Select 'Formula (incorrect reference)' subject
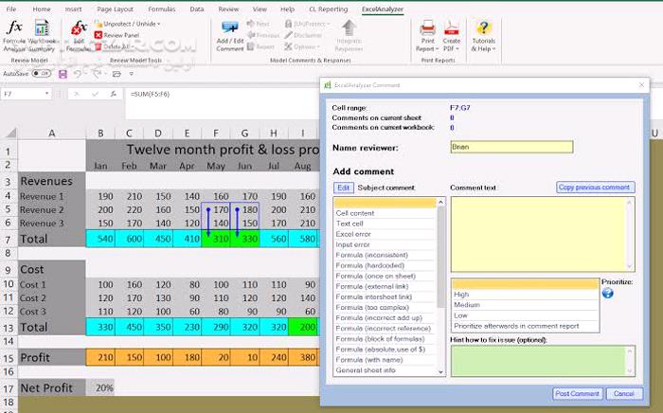The height and width of the screenshot is (413, 663). pos(385,329)
